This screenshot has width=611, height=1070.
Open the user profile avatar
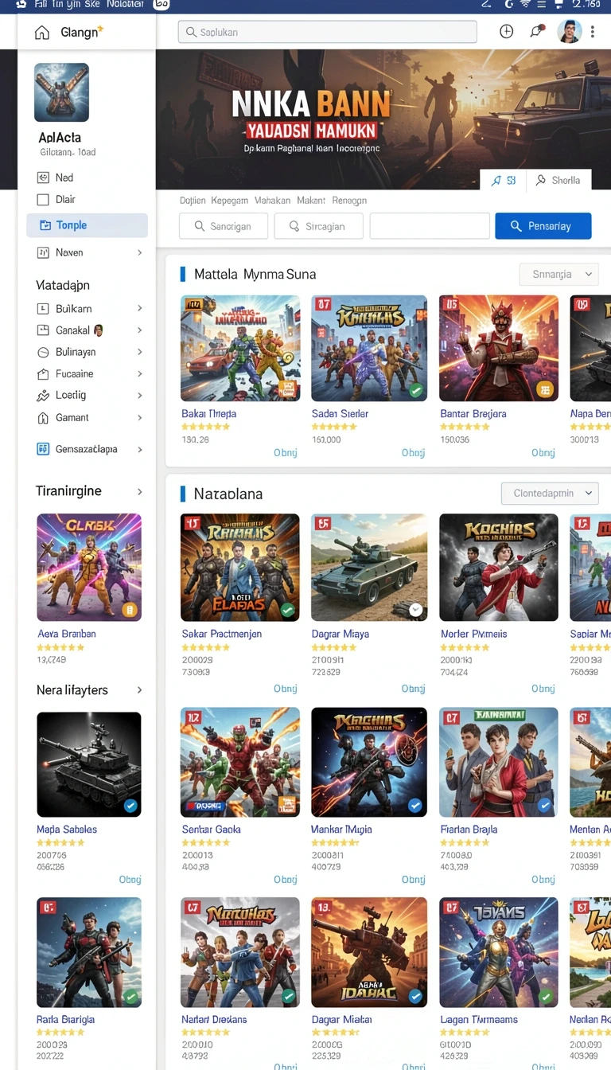pos(570,32)
